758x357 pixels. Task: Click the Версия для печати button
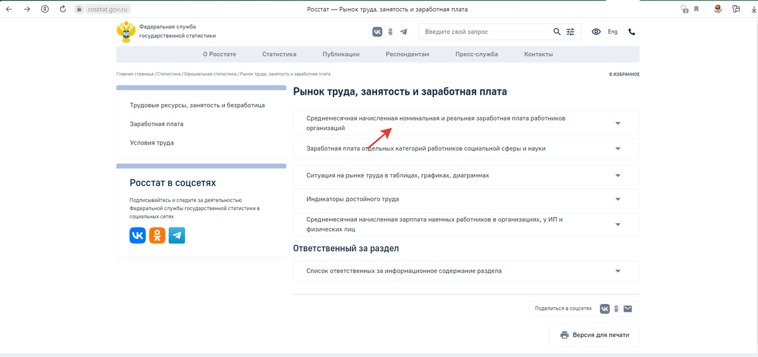point(594,335)
